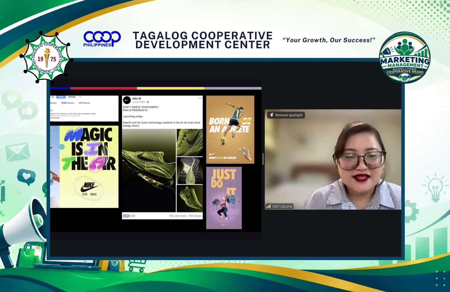Image resolution: width=450 pixels, height=292 pixels.
Task: Open the large green Pegasus shoe photo
Action: [149, 170]
